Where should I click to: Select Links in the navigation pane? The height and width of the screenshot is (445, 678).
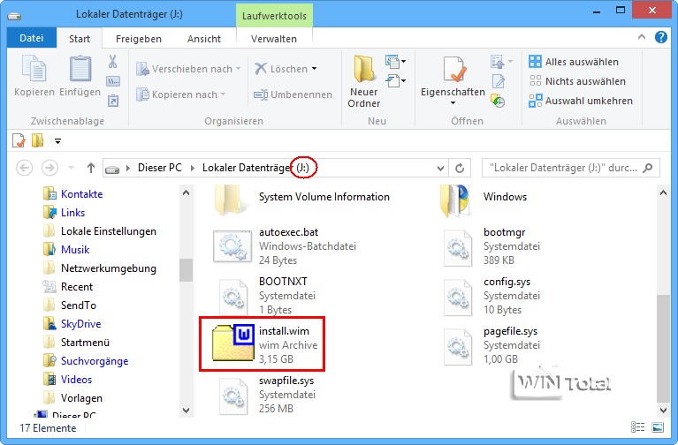click(x=65, y=213)
